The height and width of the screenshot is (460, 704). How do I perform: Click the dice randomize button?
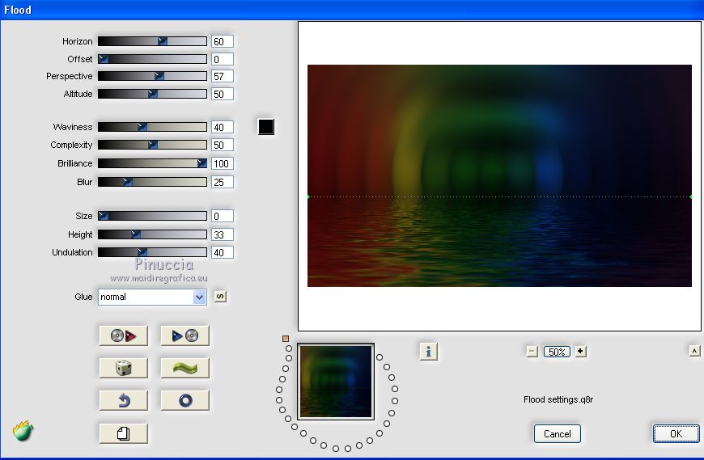tap(124, 368)
